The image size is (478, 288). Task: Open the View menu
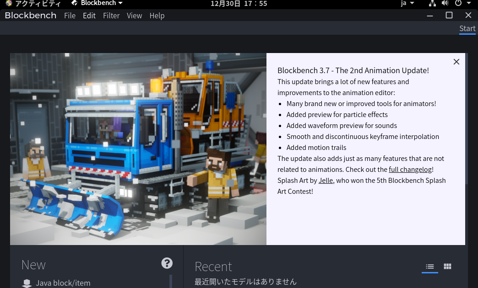pos(134,16)
